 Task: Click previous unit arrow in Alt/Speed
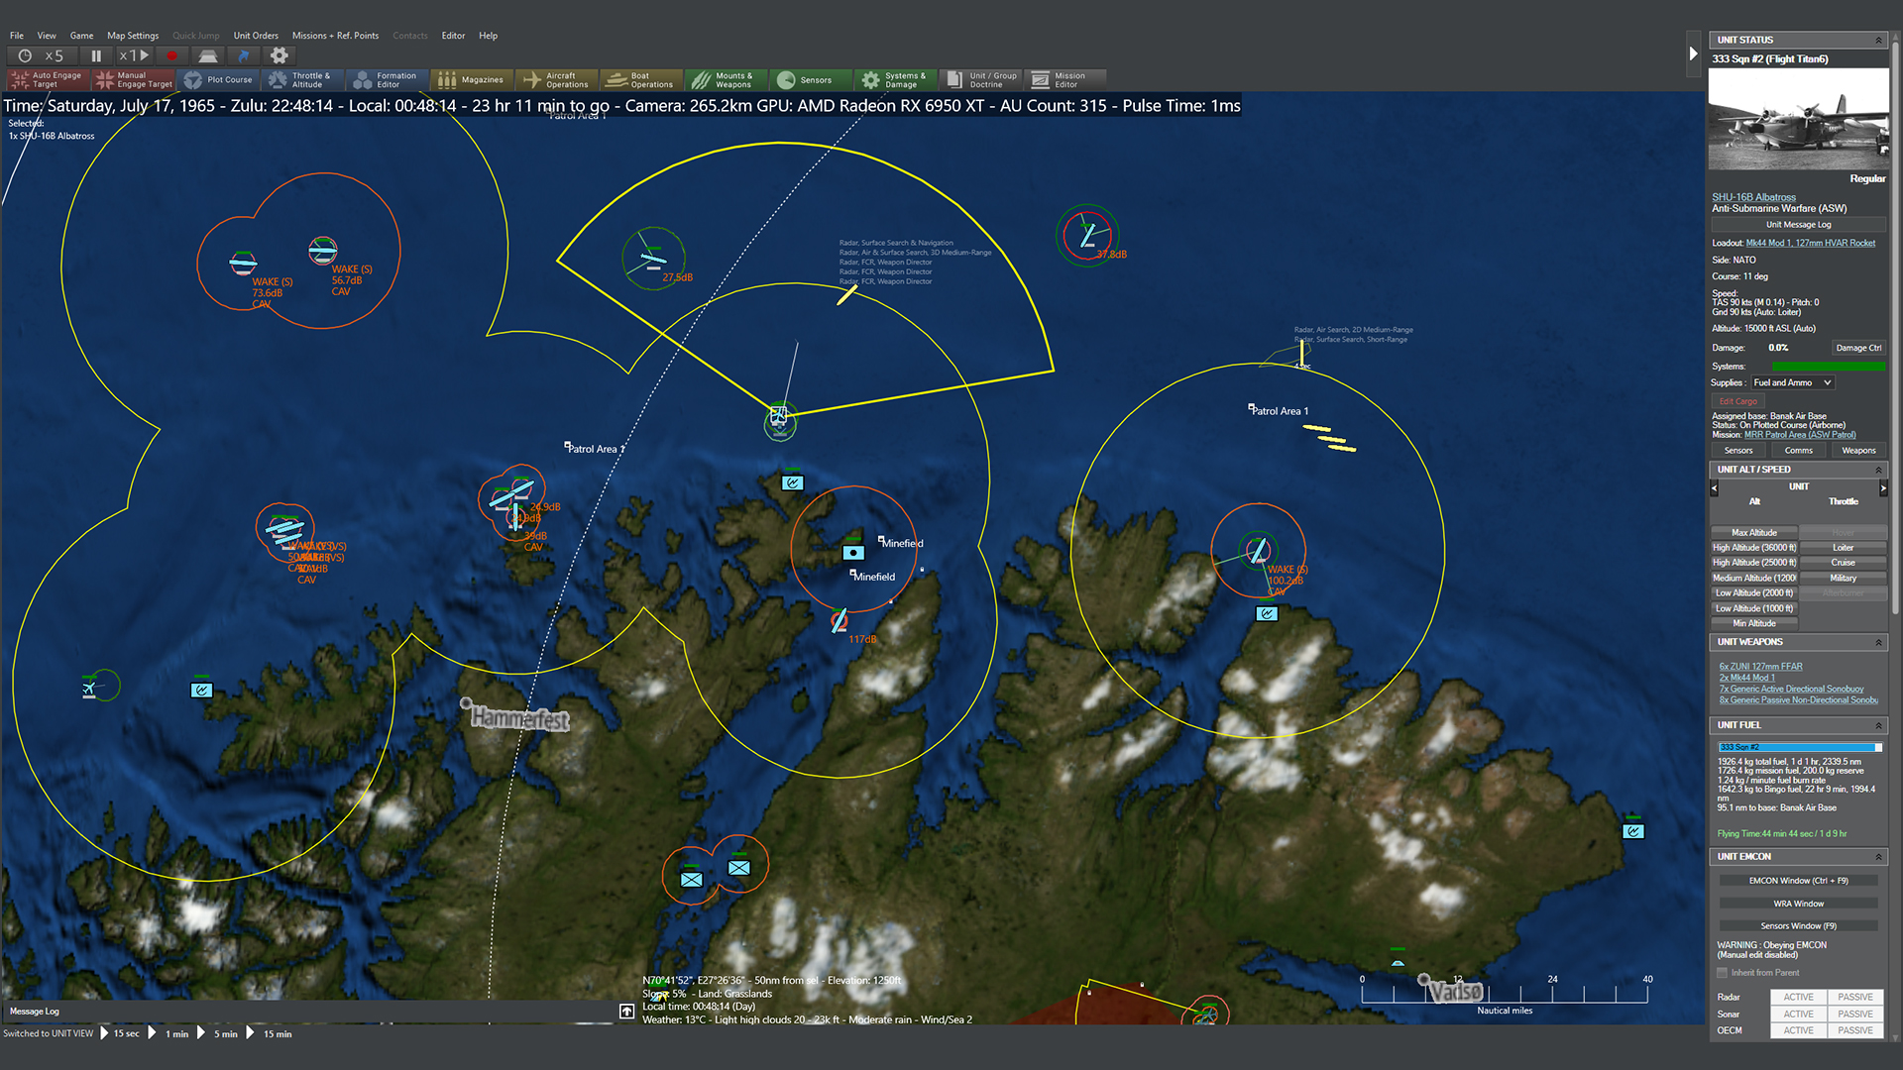pyautogui.click(x=1715, y=487)
